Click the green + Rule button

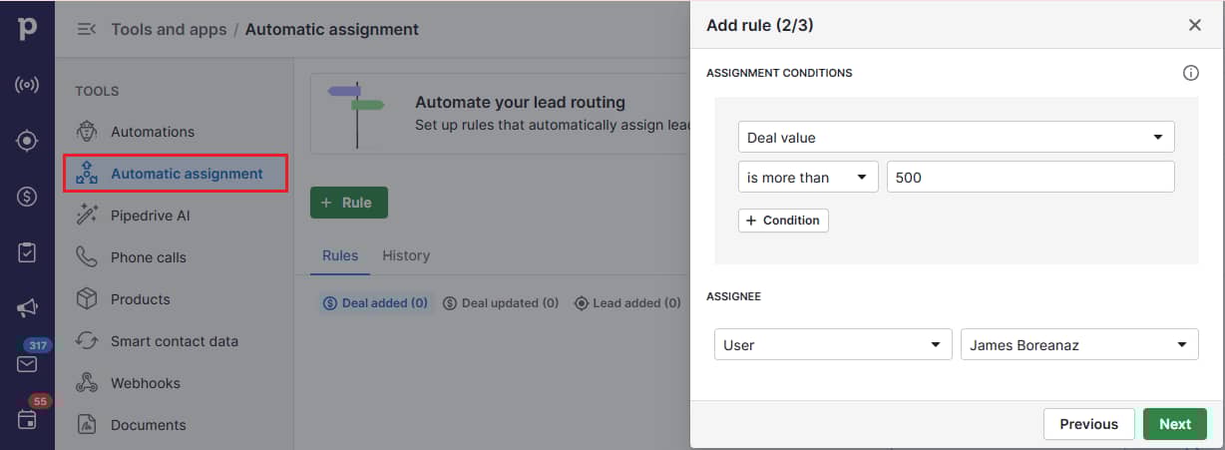click(348, 203)
